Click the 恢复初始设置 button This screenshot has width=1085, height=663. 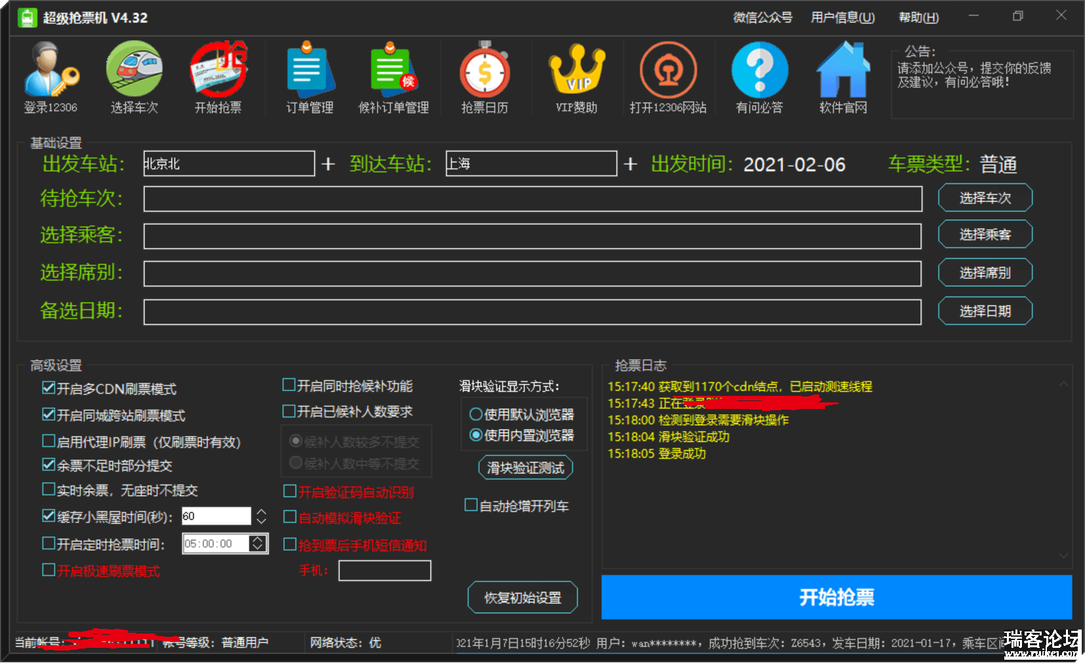pos(522,597)
